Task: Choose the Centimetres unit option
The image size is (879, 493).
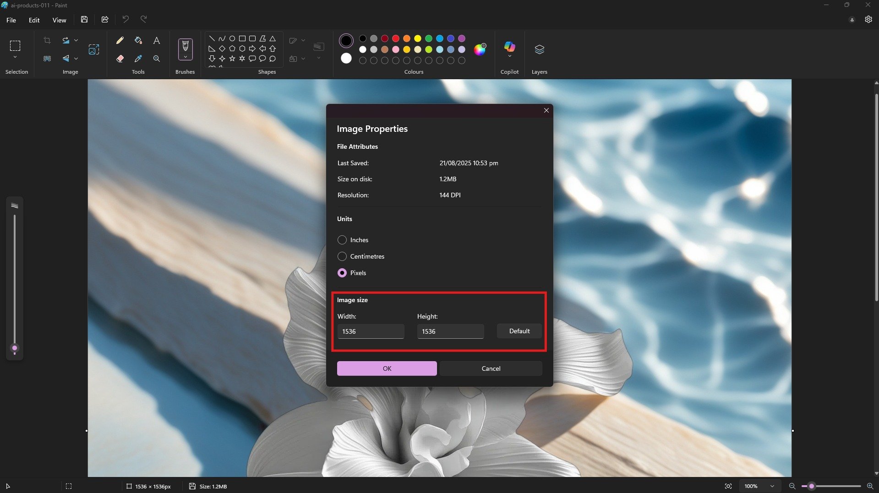Action: pos(342,256)
